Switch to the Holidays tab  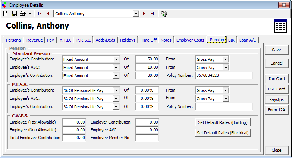(128, 40)
